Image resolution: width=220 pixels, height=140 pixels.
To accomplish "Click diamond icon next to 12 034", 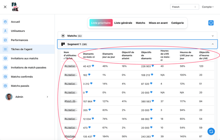I will click(93, 119).
